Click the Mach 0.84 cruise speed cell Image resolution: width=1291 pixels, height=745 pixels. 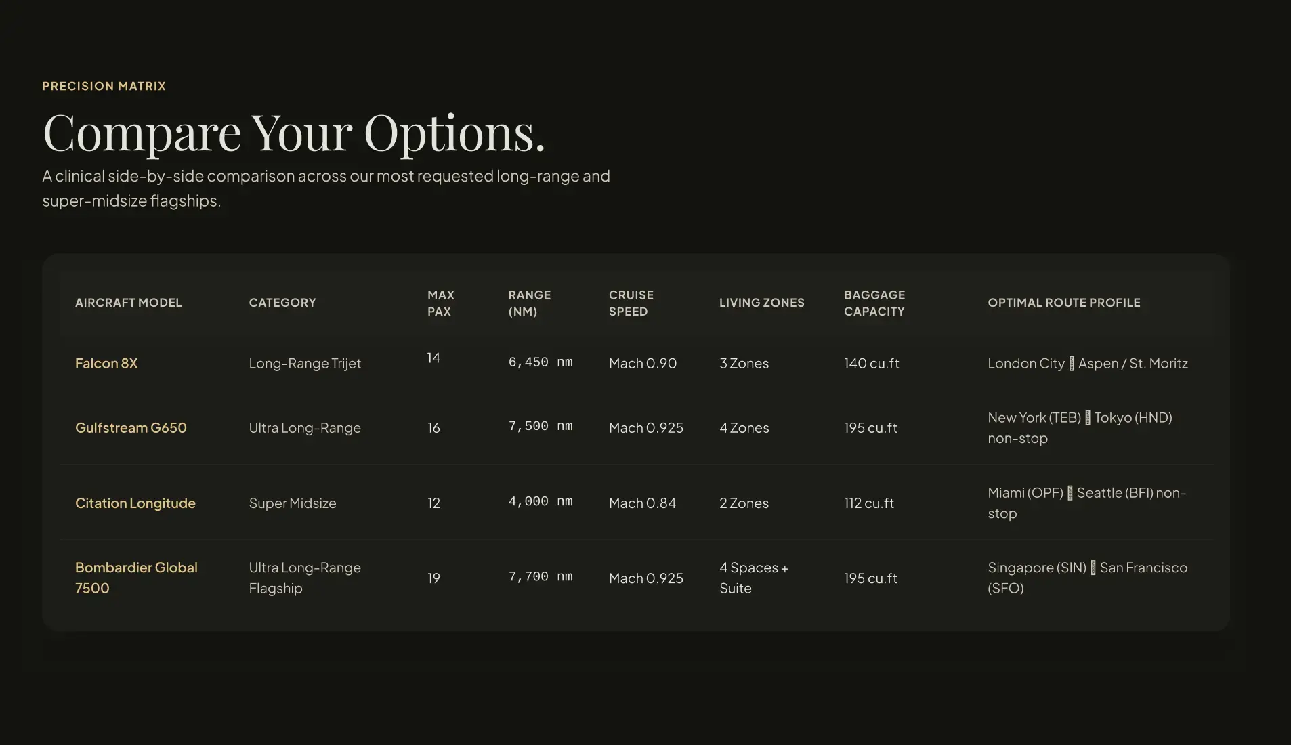click(642, 503)
